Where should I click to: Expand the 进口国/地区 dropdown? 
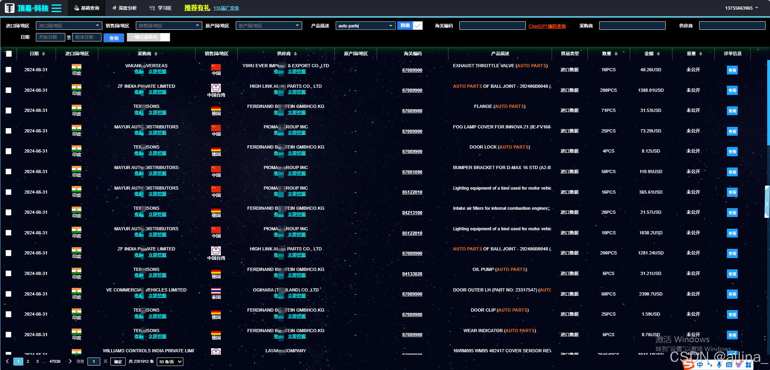tap(69, 25)
